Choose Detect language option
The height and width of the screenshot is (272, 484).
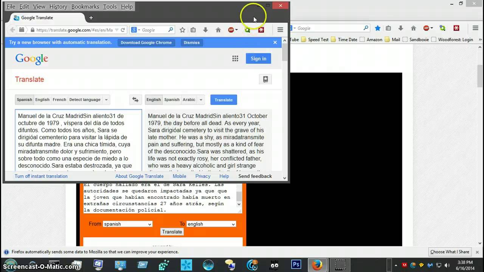(x=85, y=100)
